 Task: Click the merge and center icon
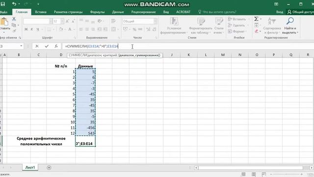[x=113, y=29]
